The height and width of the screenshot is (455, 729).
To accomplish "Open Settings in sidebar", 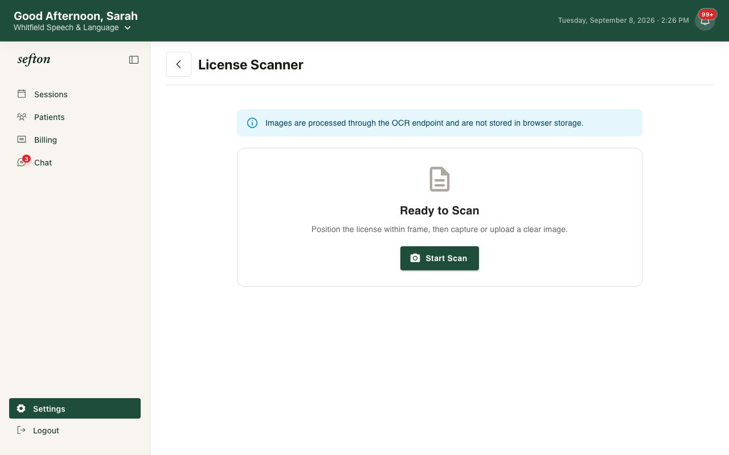I will (75, 408).
